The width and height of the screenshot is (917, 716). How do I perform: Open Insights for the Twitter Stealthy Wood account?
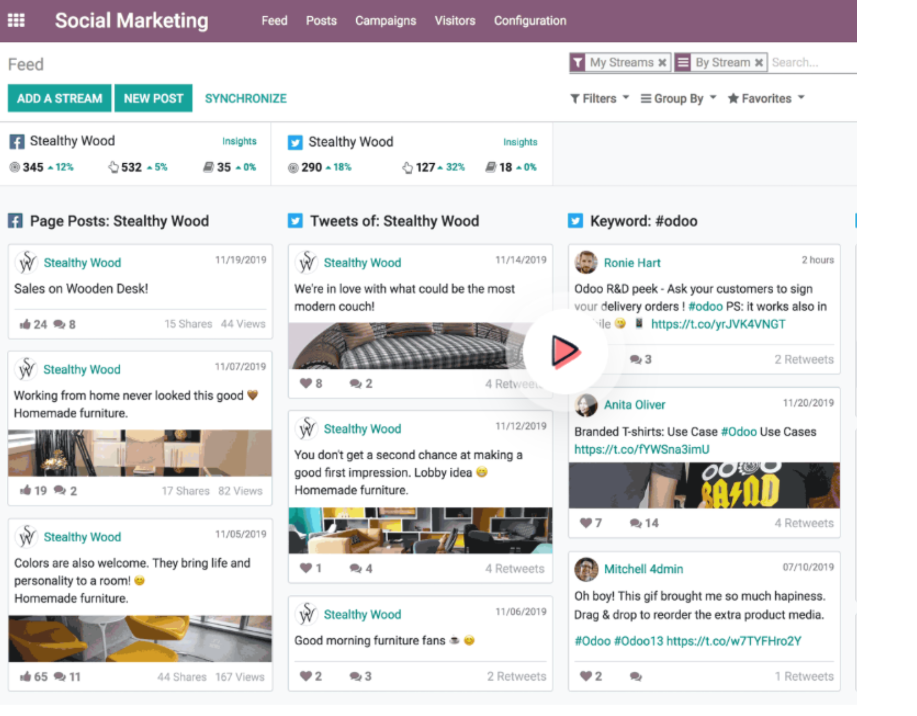[x=520, y=142]
